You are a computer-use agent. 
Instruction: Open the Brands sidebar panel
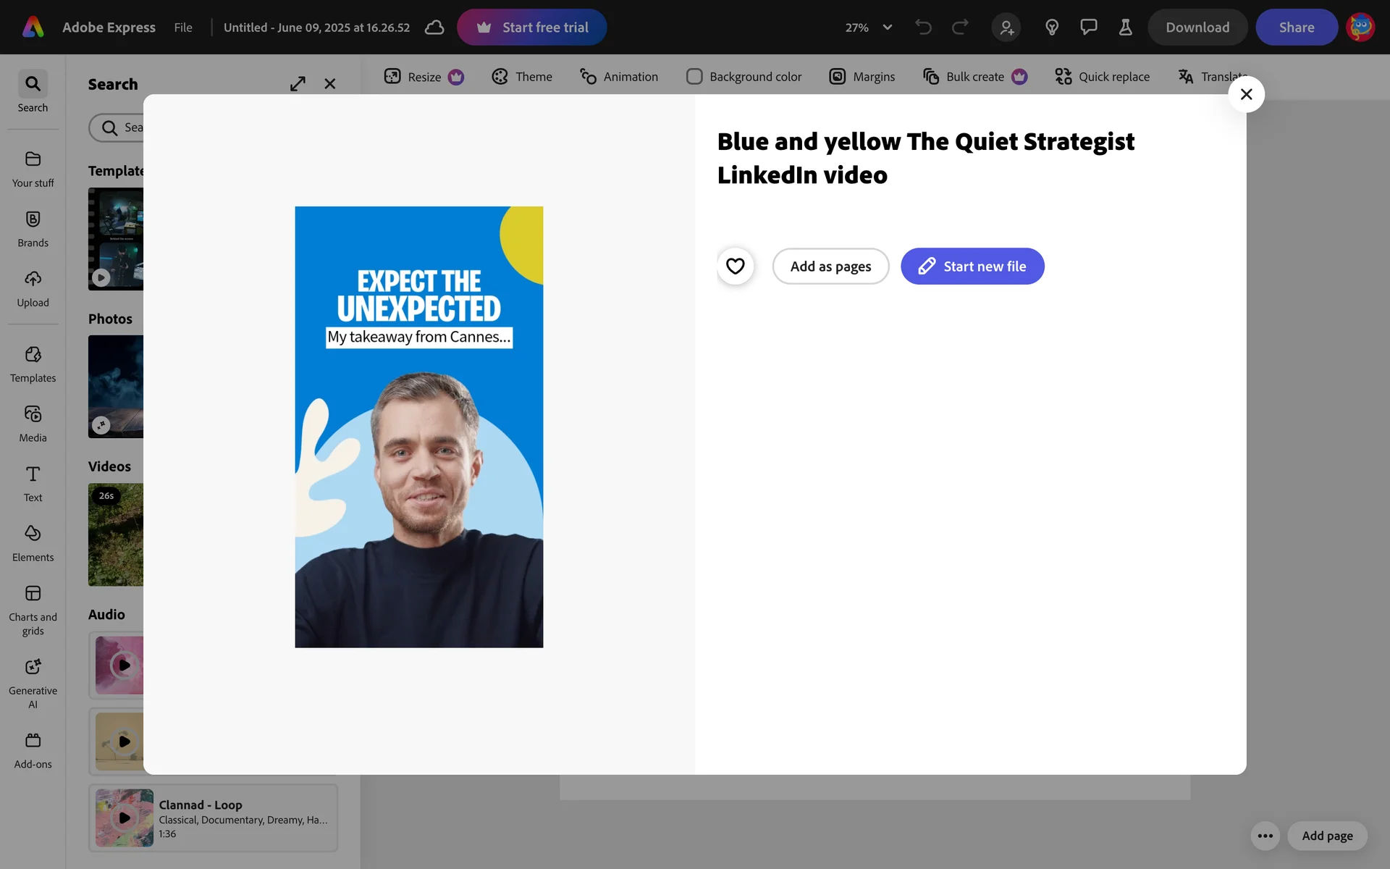33,229
